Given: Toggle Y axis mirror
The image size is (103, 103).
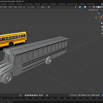Looking at the screenshot, I should point(93,10).
